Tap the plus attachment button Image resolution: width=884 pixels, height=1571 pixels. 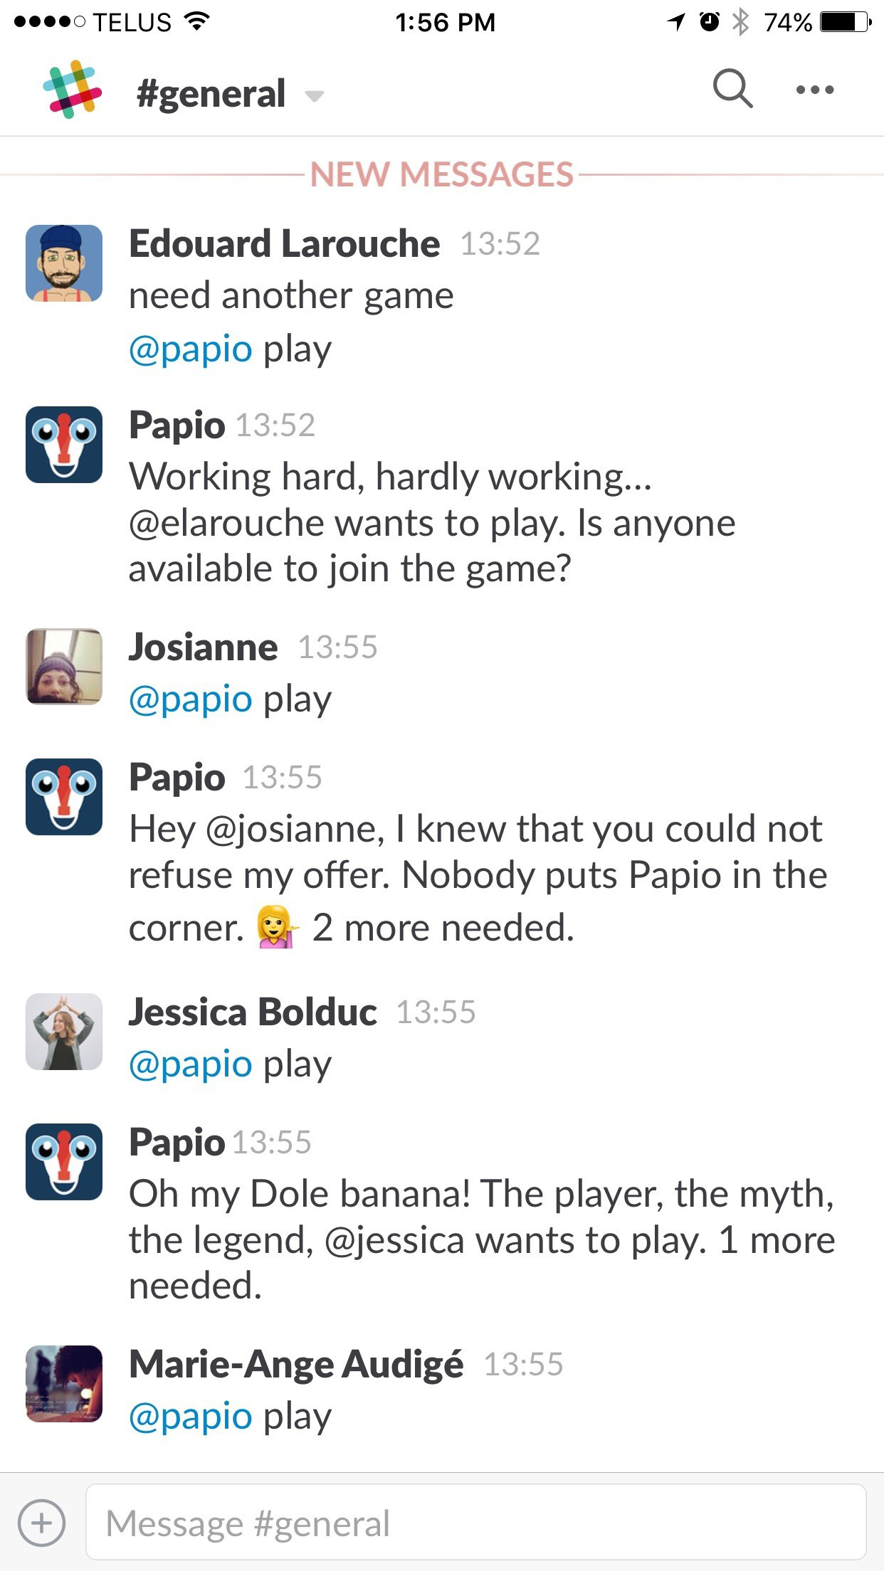[x=42, y=1523]
